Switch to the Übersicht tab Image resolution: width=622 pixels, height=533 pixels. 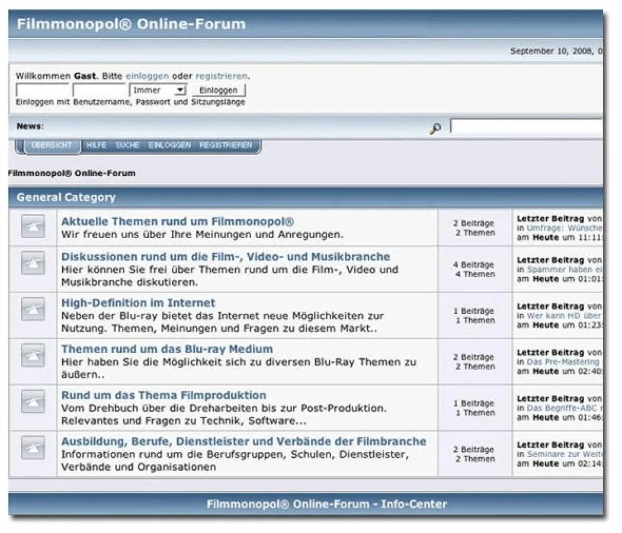point(52,145)
